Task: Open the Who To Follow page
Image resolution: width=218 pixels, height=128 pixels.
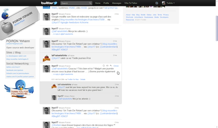Action: coord(130,3)
